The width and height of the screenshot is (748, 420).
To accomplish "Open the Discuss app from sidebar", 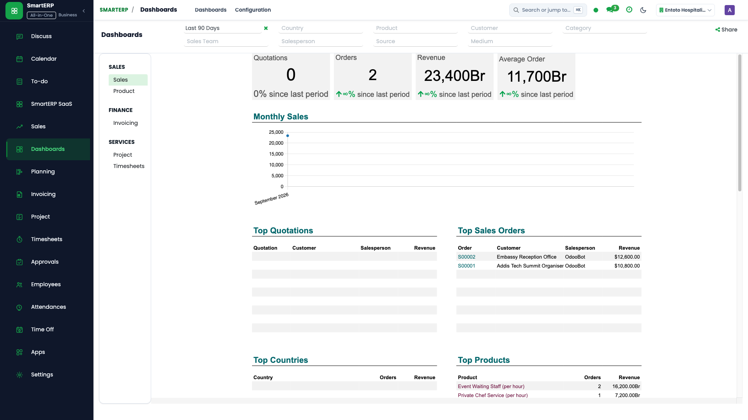I will (x=48, y=36).
